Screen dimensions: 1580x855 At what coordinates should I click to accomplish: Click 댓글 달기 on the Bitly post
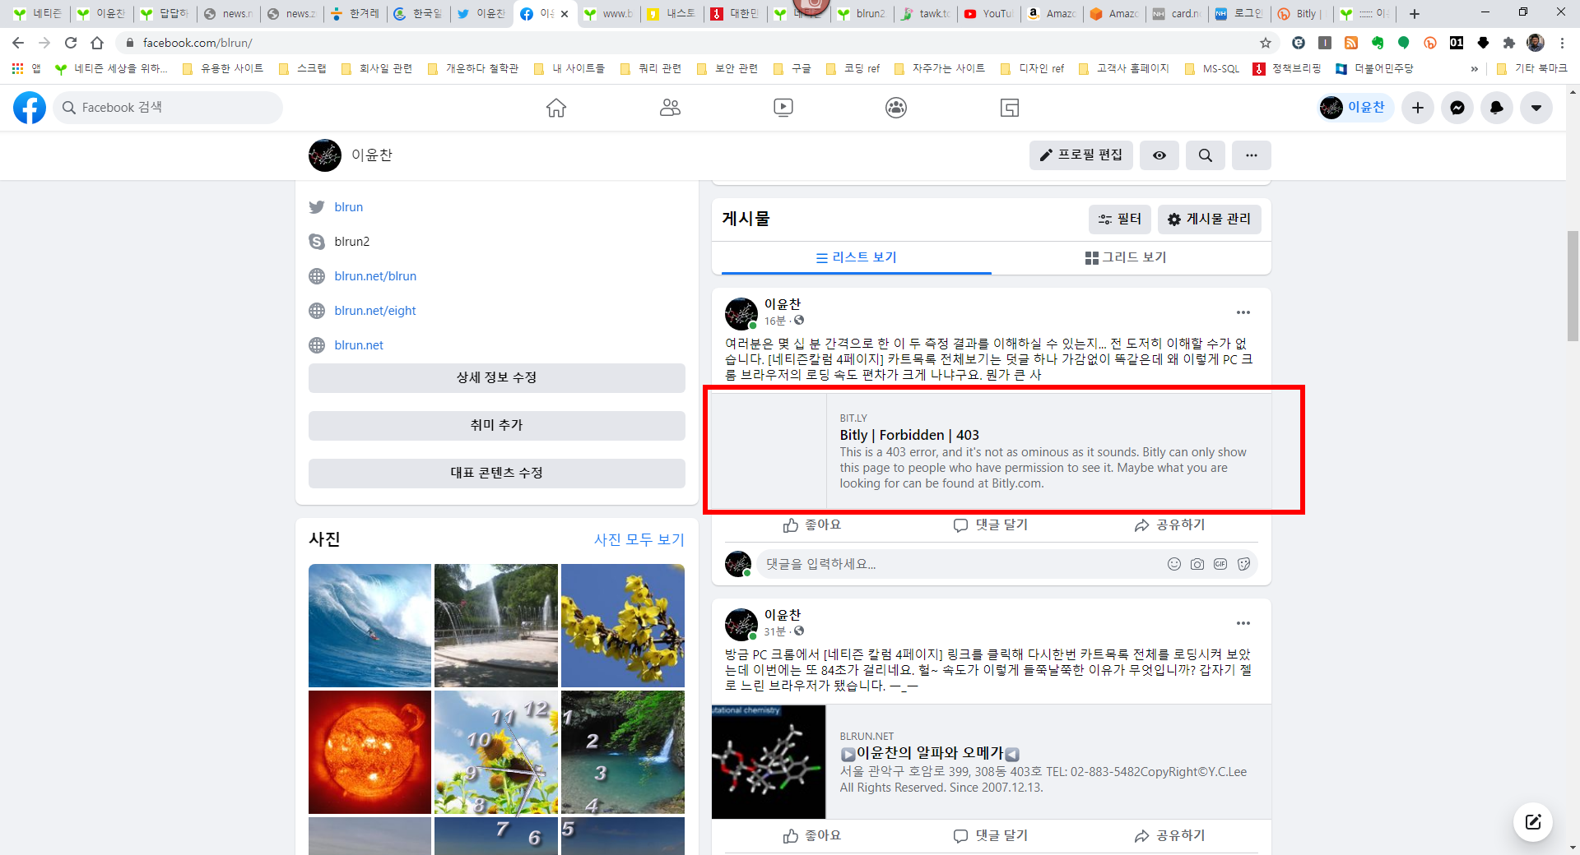pos(991,525)
